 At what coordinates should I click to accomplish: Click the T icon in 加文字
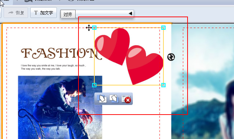(36, 13)
